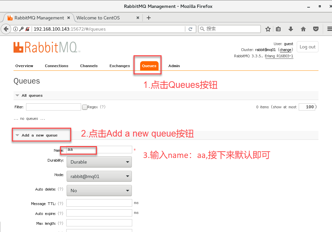Open a new browser tab with the plus
Screen dimensions: 332x232
pos(148,18)
